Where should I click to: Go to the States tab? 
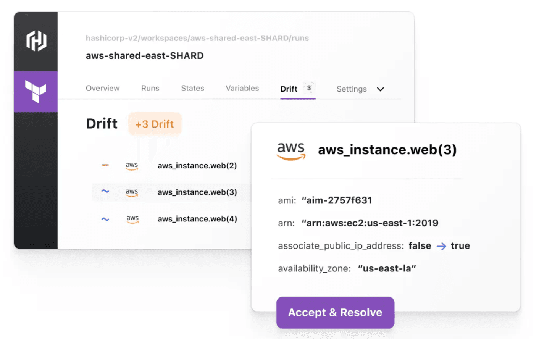click(192, 89)
